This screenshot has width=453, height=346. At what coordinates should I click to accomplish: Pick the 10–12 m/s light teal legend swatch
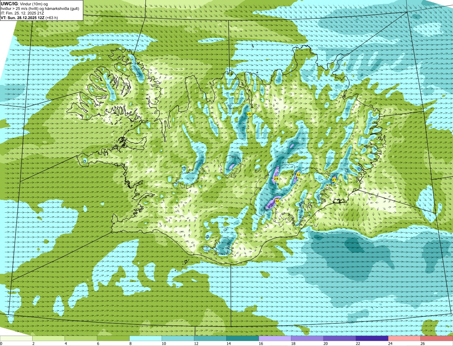(178, 339)
